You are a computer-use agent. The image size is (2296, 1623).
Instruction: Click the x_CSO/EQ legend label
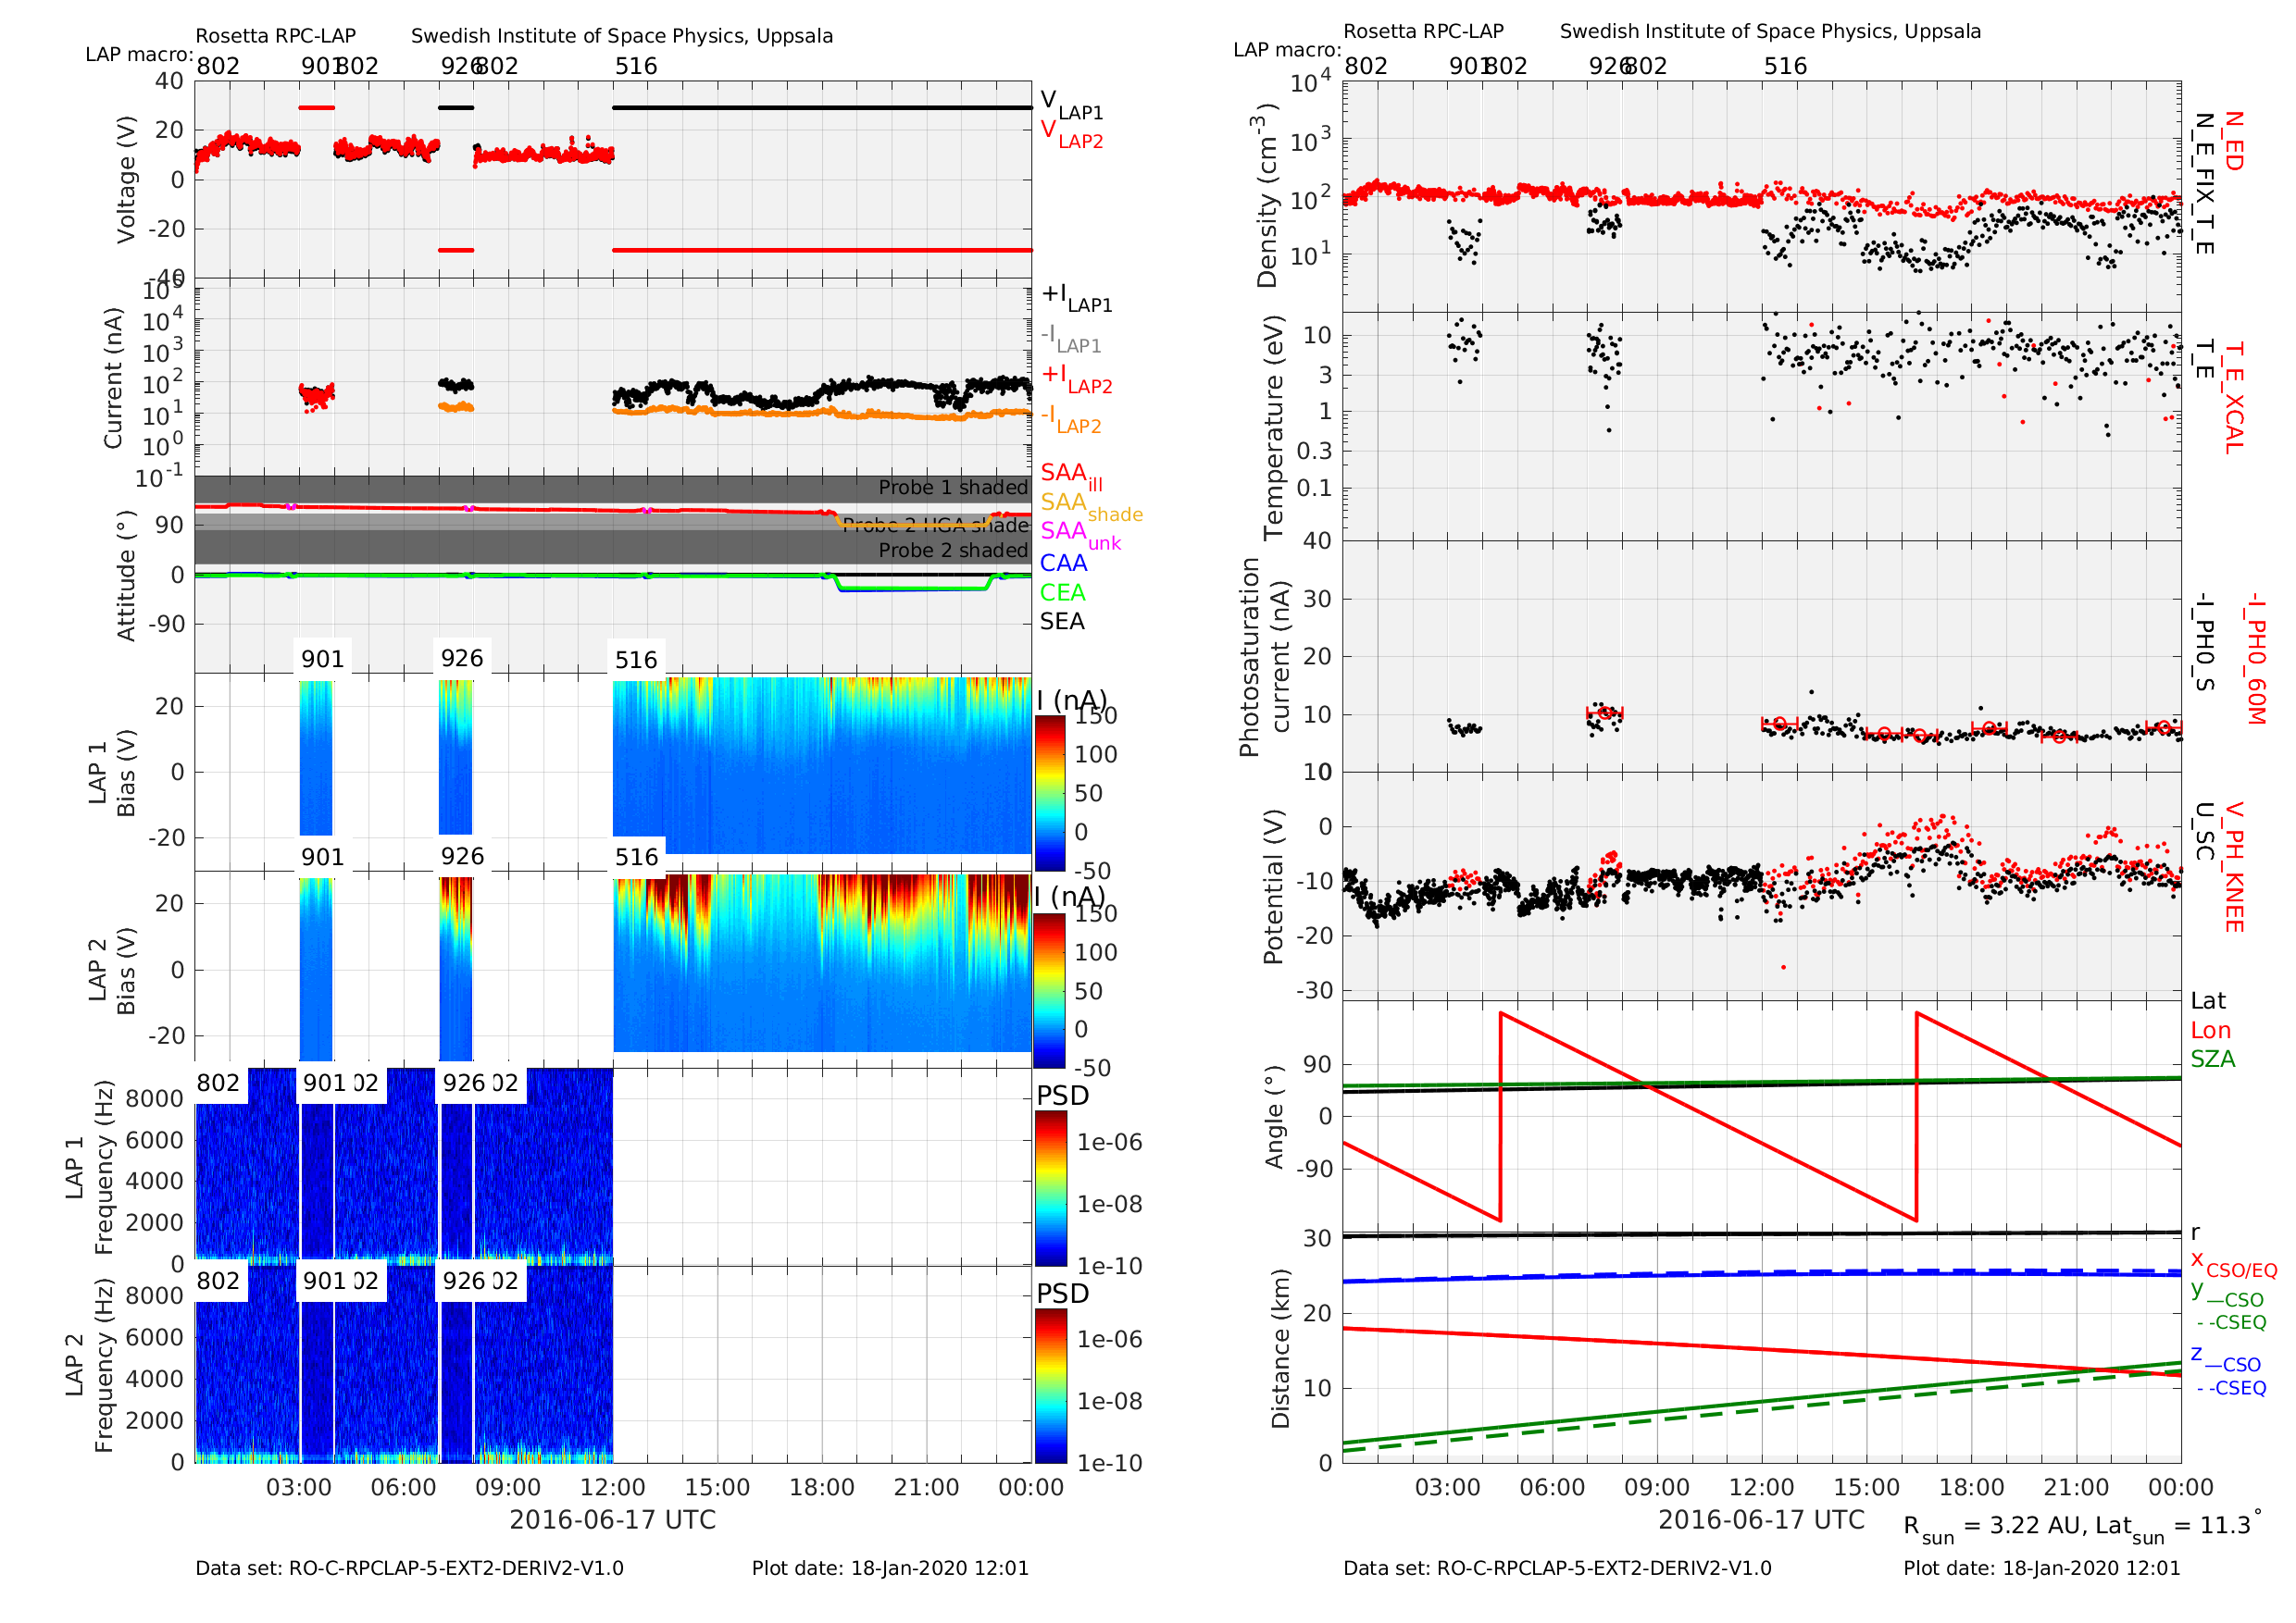coord(2233,1264)
